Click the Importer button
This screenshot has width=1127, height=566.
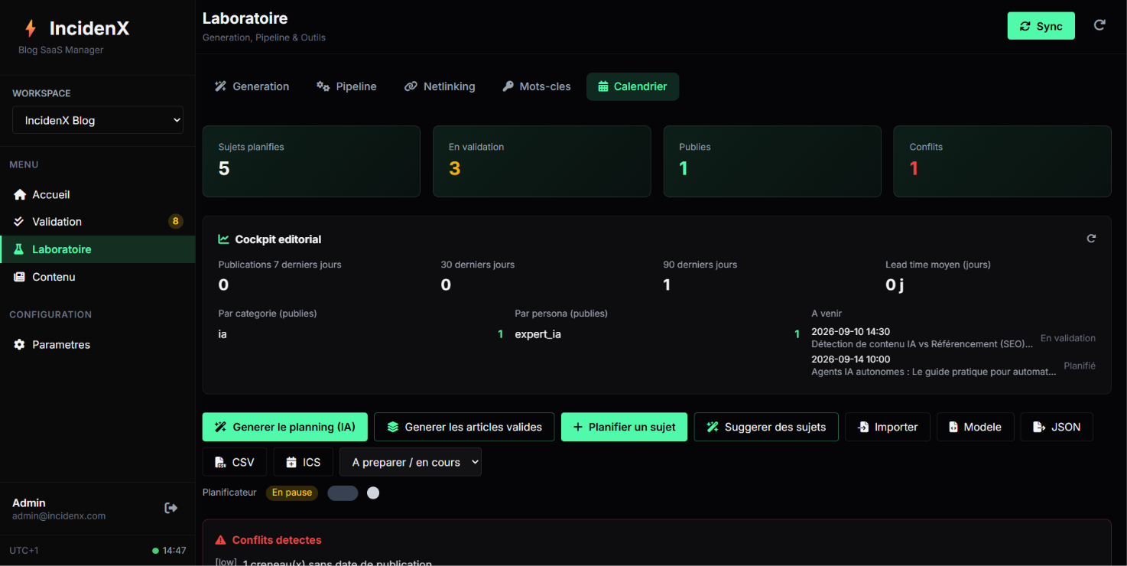tap(887, 427)
